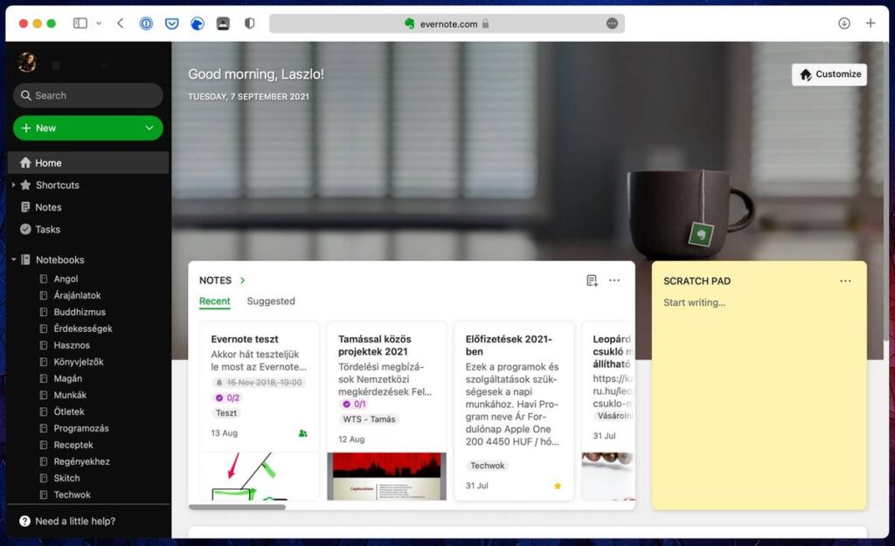Click the yellow star on Előfizetések card
Screen dimensions: 895x546
coord(558,486)
